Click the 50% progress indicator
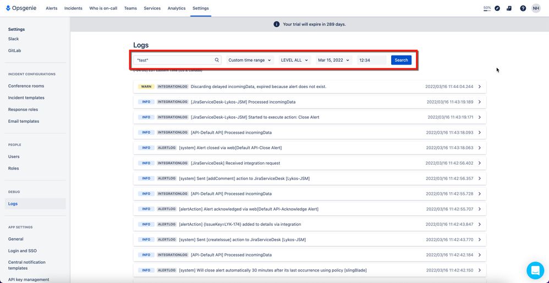This screenshot has height=283, width=549. click(487, 8)
